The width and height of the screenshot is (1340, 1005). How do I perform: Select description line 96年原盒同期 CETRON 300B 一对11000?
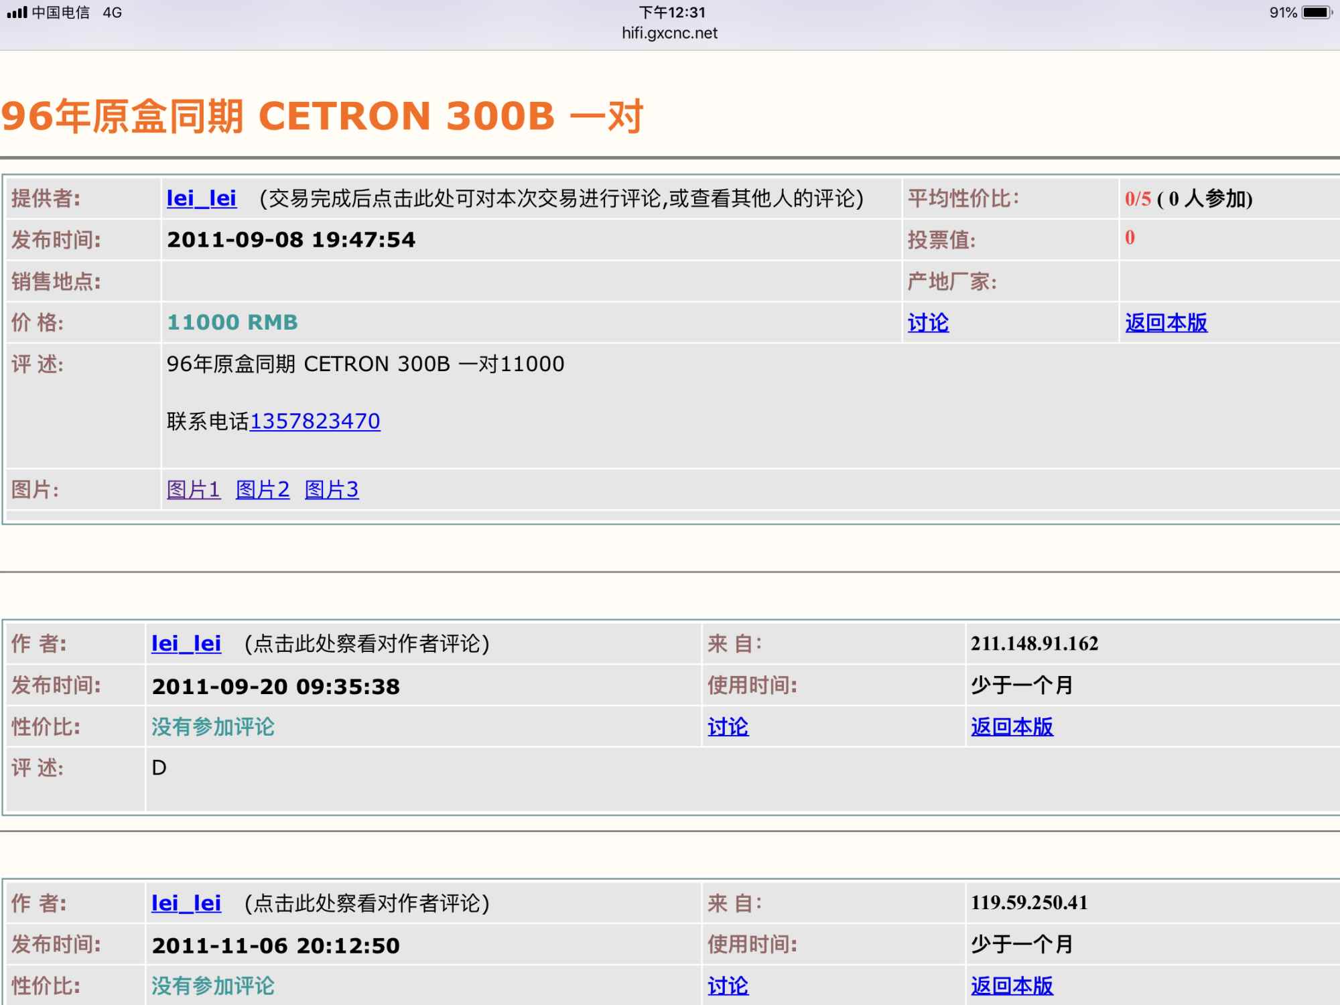(x=366, y=364)
